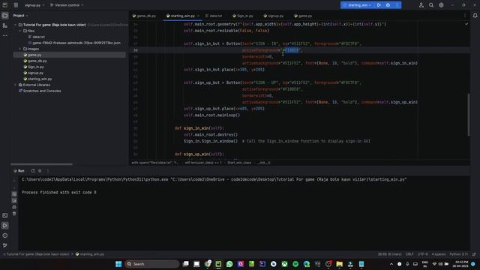This screenshot has height=270, width=480.
Task: Toggle scroll to end in Run console
Action: [x=14, y=200]
